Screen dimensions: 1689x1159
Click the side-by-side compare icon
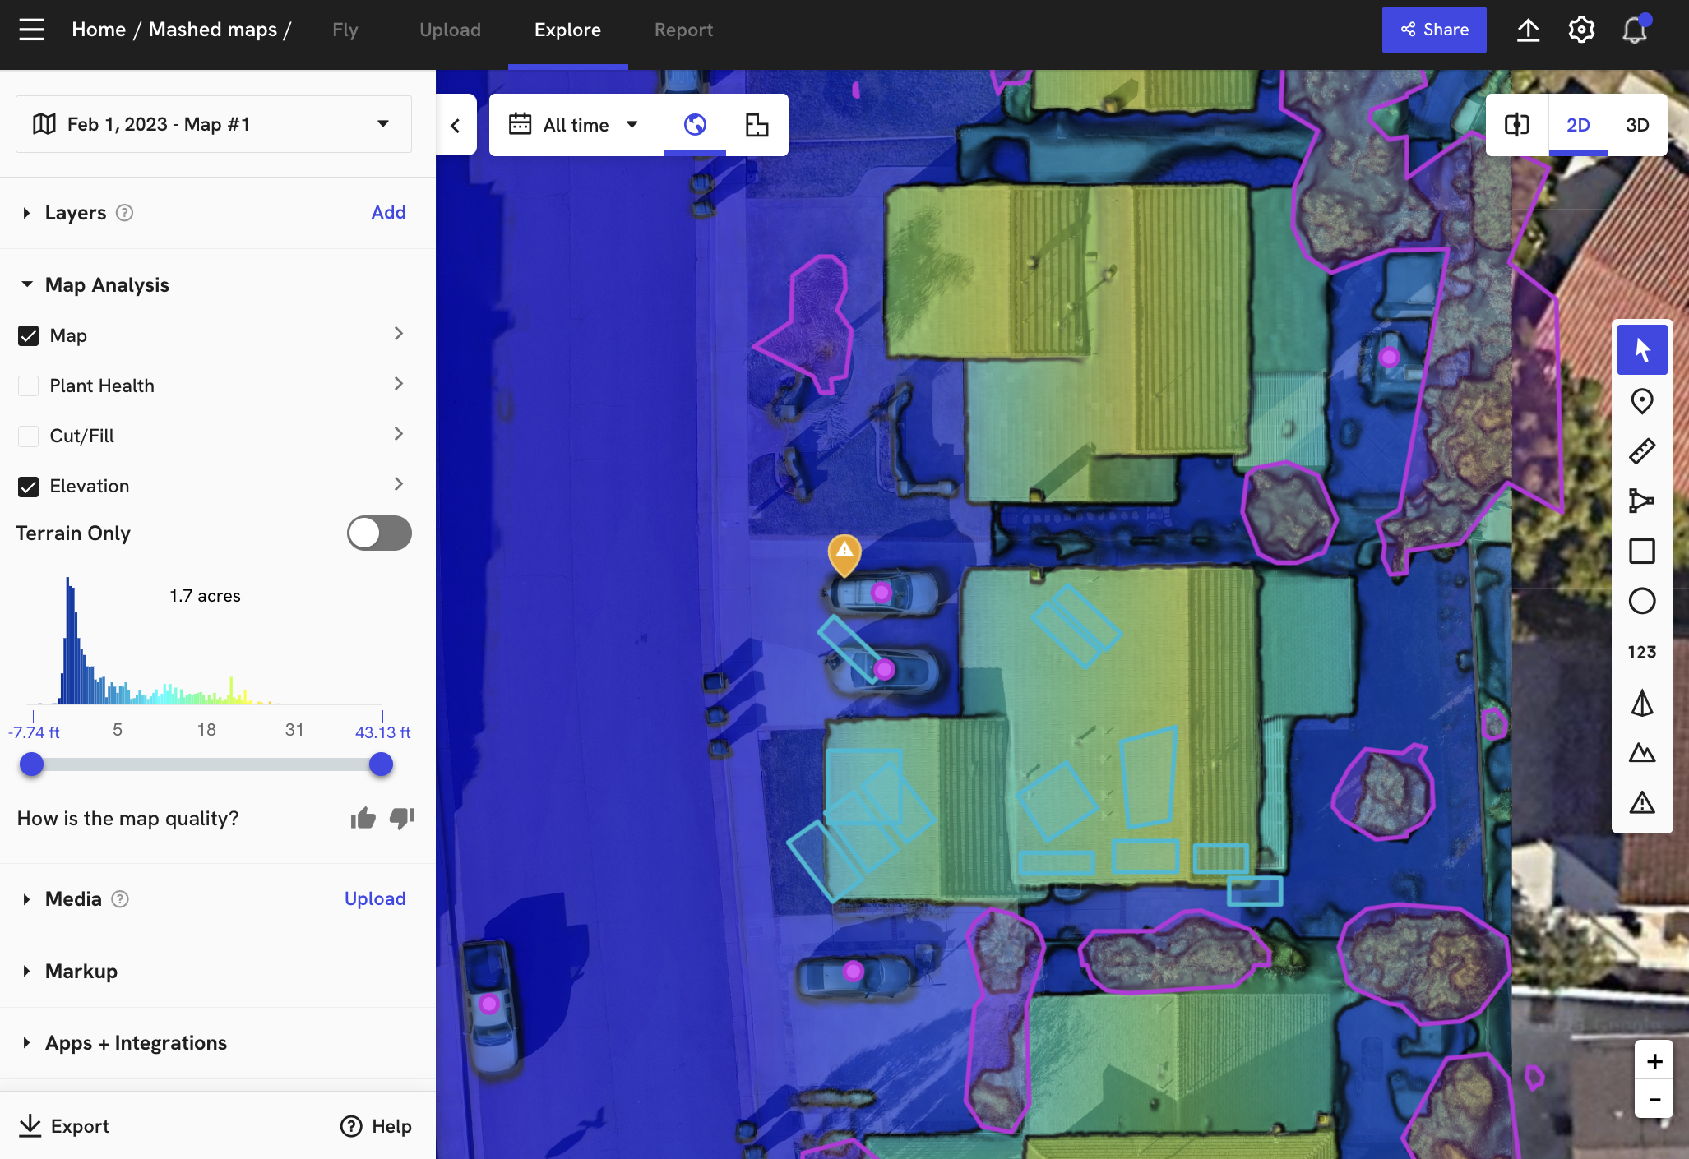coord(1516,125)
